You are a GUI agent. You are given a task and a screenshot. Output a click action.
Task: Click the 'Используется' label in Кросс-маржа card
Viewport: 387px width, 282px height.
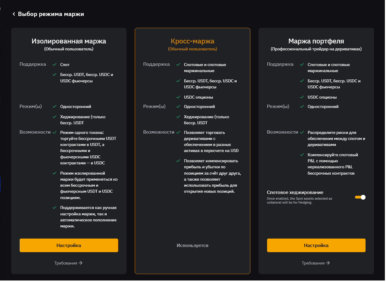click(x=192, y=245)
